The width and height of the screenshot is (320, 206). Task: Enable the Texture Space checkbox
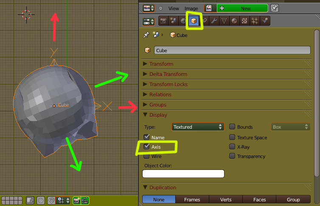232,137
